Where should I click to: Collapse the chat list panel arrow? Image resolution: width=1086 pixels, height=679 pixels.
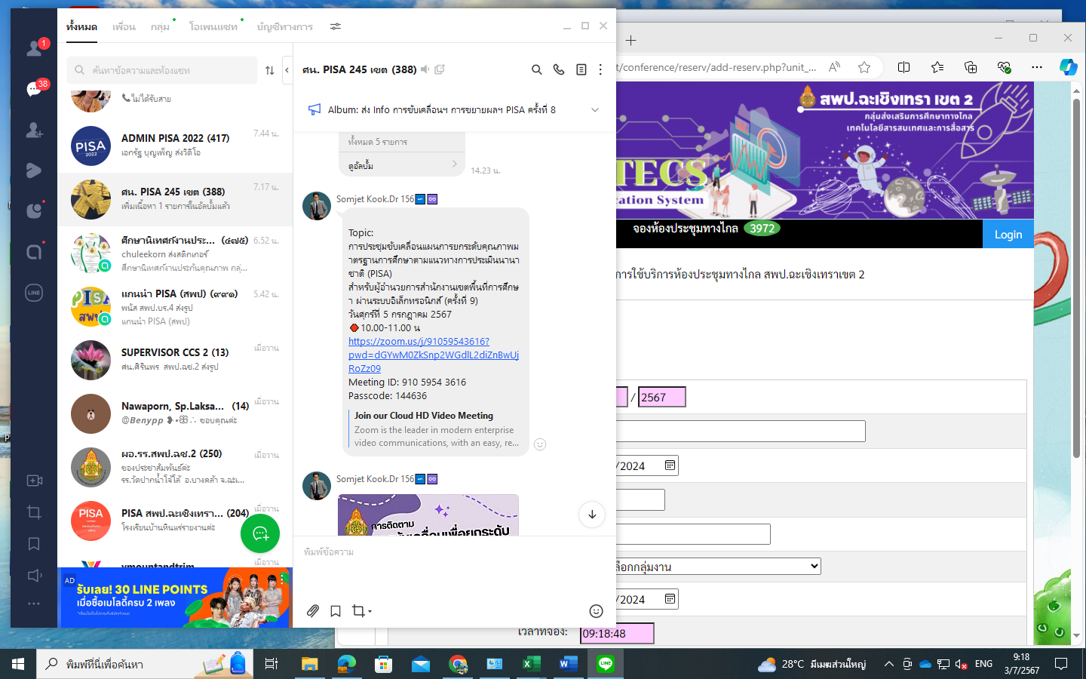click(x=287, y=70)
